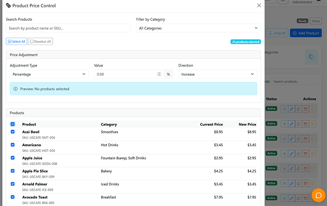Click the Status column header in the background
327x206 pixels.
271,99
